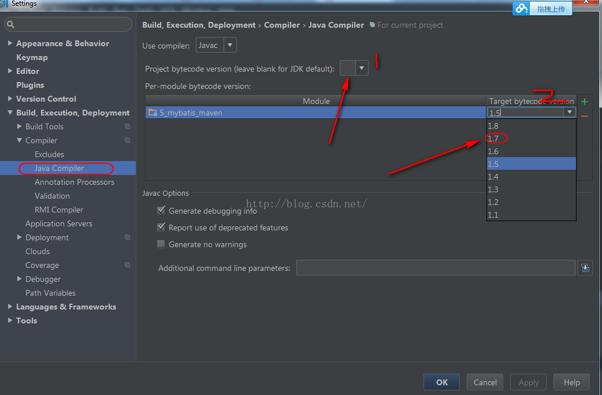This screenshot has width=602, height=395.
Task: Click the green plus add module icon
Action: pyautogui.click(x=585, y=102)
